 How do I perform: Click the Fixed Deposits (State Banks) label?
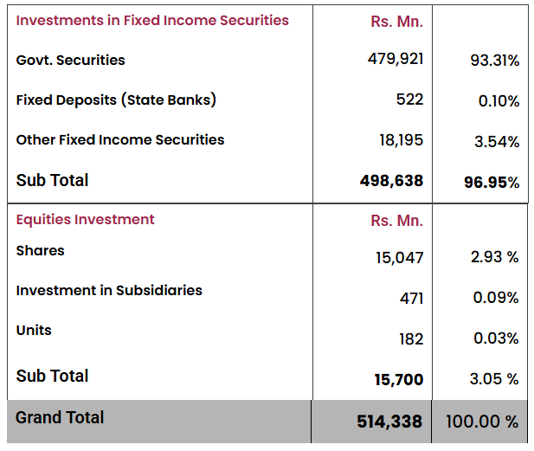(116, 100)
